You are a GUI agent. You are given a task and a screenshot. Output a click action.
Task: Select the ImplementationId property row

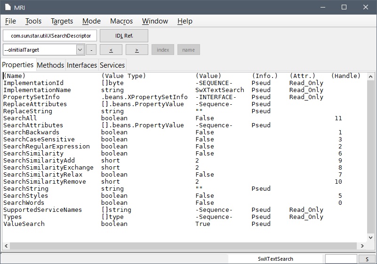(x=184, y=83)
